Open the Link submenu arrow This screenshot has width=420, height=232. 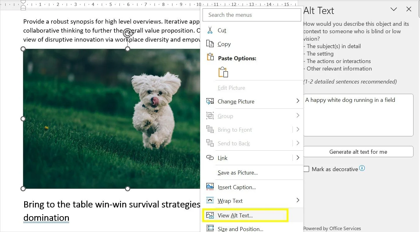[x=297, y=158]
